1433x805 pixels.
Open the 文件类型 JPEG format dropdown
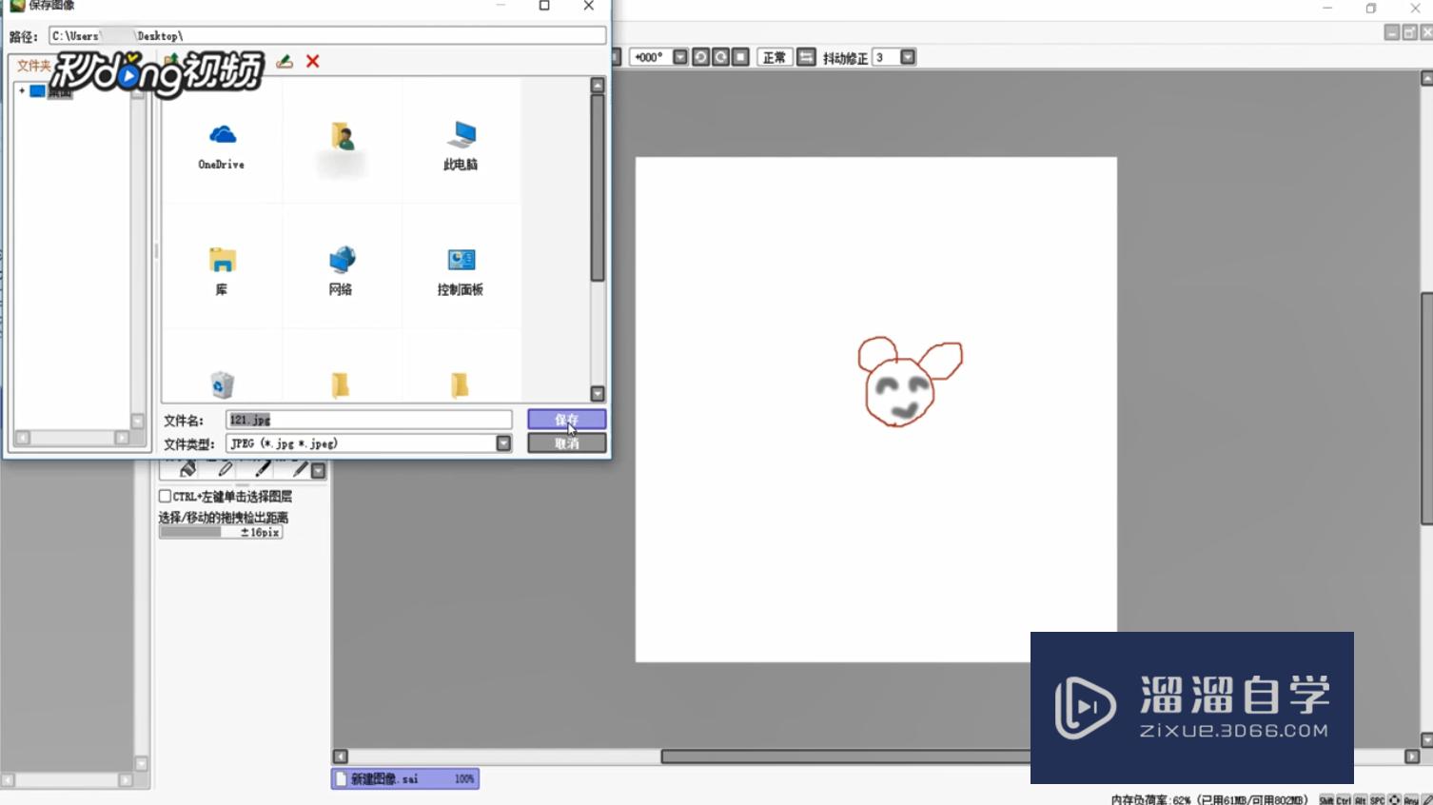(x=503, y=443)
